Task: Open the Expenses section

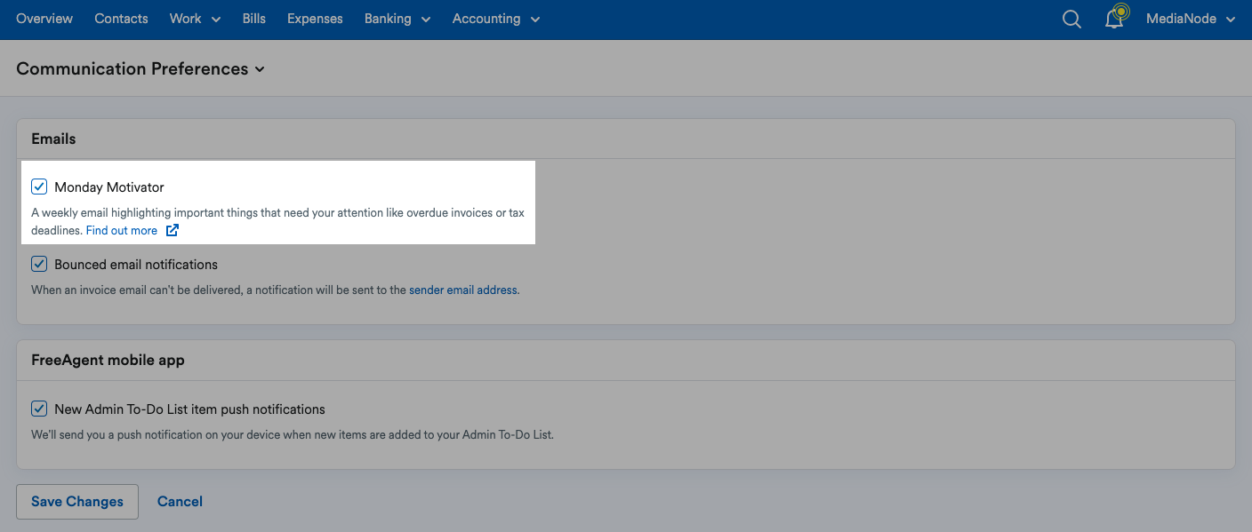Action: (x=315, y=19)
